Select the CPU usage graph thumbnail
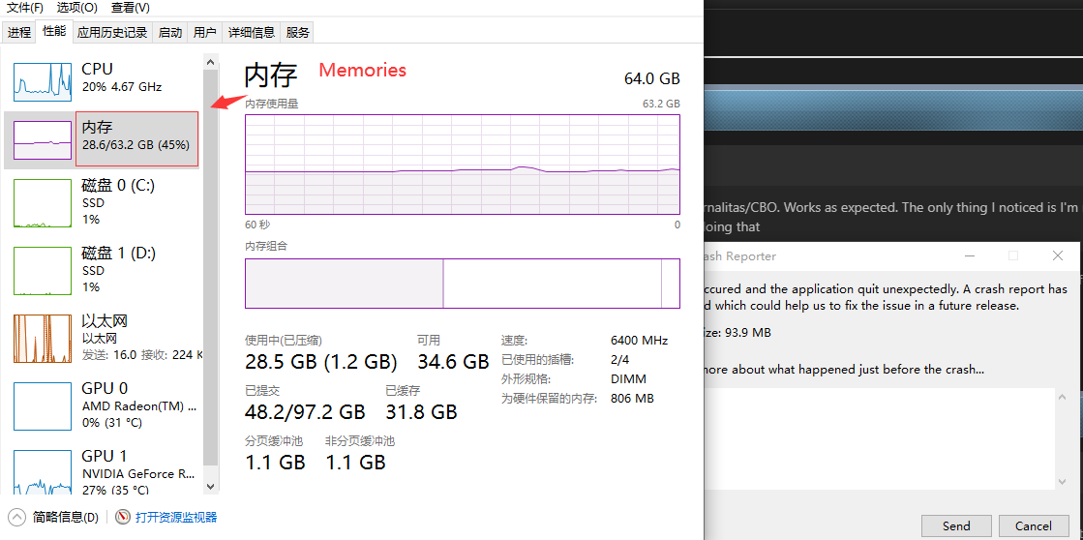Viewport: 1083px width, 540px height. (43, 80)
